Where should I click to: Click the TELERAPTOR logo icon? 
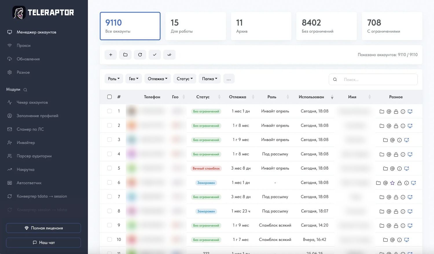pyautogui.click(x=19, y=12)
